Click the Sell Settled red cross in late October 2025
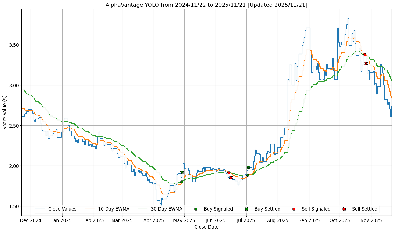Image resolution: width=394 pixels, height=232 pixels. click(366, 63)
